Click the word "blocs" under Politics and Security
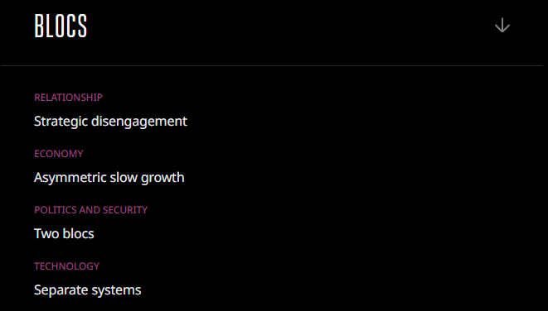548x311 pixels. 79,233
